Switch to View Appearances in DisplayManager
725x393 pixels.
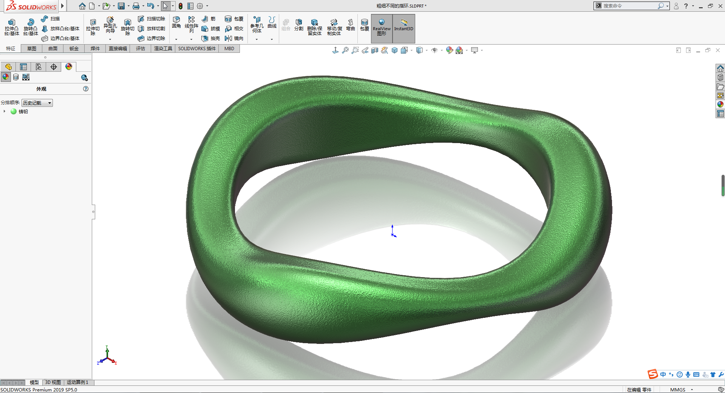point(6,77)
